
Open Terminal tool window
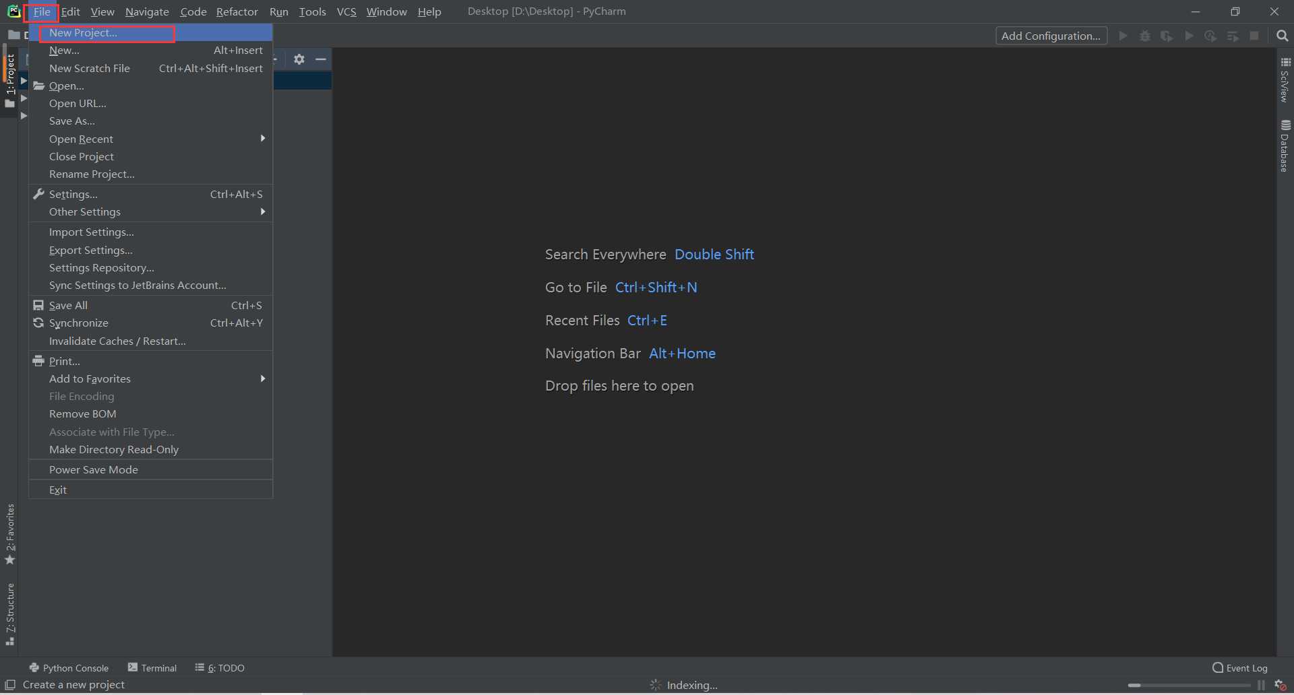(152, 668)
